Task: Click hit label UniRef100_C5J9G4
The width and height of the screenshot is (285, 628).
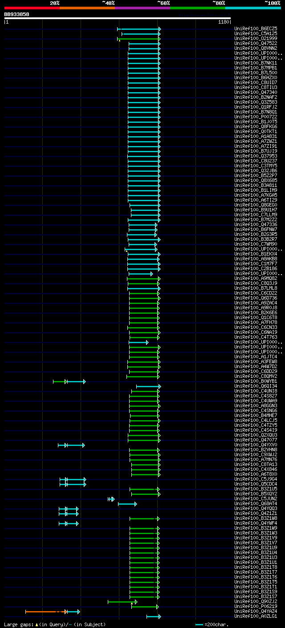Action: (256, 479)
